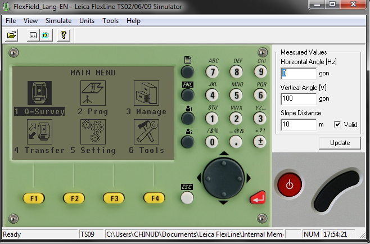Screen dimensions: 370x244
Task: Tap keypad number 0
Action: tap(212, 142)
